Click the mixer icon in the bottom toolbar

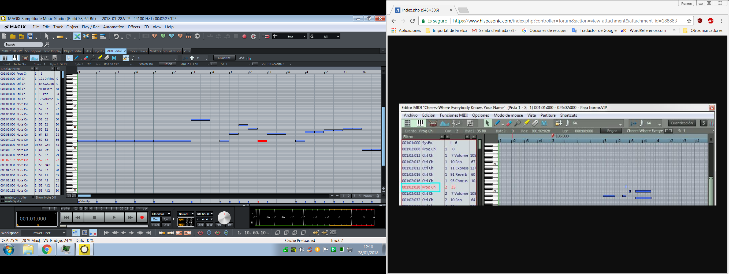[x=85, y=233]
